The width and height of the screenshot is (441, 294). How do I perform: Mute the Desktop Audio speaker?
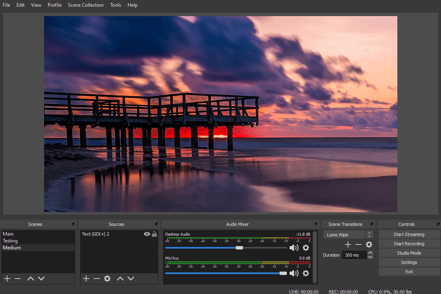pyautogui.click(x=294, y=248)
